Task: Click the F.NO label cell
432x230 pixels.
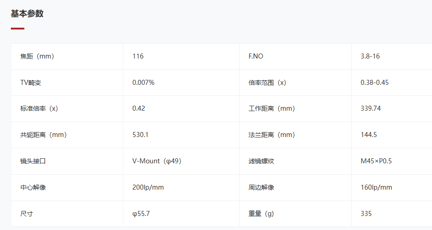Action: (296, 56)
